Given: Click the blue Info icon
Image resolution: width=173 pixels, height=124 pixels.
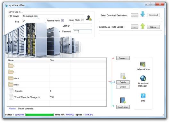Looking at the screenshot, I should point(143,96).
